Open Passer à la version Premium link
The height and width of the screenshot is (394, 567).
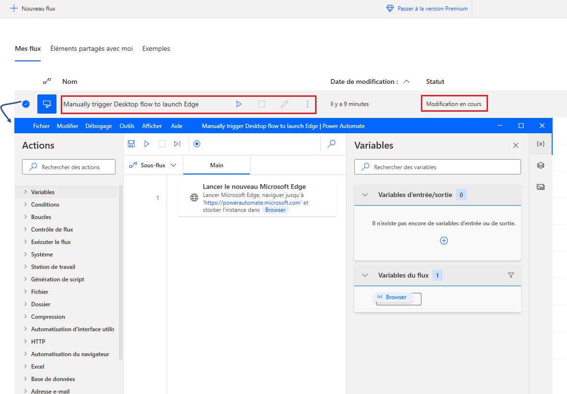click(427, 8)
